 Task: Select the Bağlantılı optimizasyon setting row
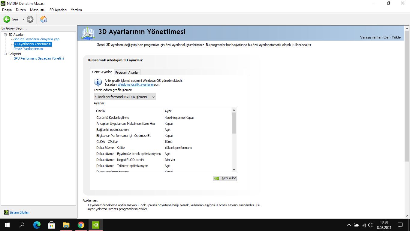pos(163,130)
